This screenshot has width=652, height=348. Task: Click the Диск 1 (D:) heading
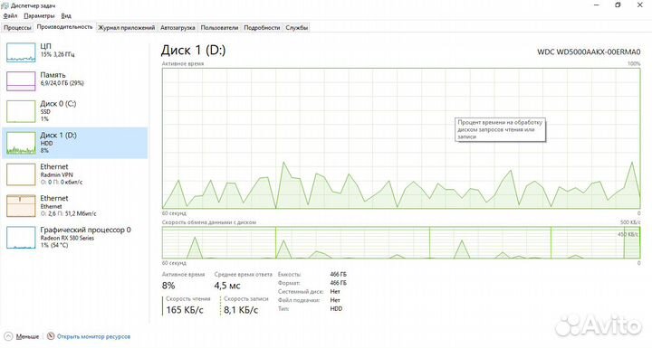pos(194,51)
